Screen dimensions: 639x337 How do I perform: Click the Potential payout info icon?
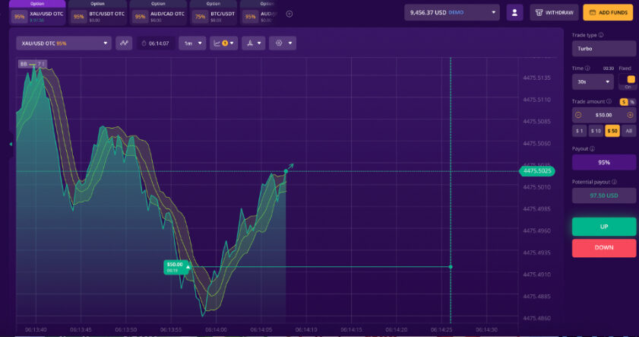[614, 182]
